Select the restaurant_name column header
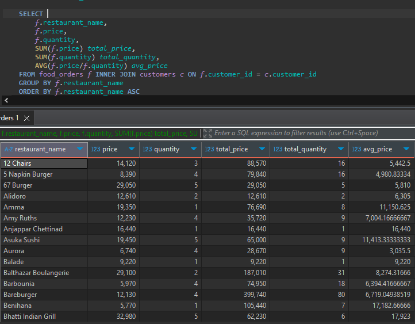 click(44, 150)
